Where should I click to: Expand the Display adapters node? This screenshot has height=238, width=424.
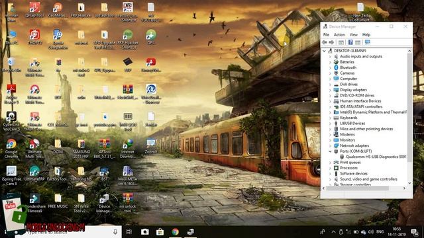(330, 90)
